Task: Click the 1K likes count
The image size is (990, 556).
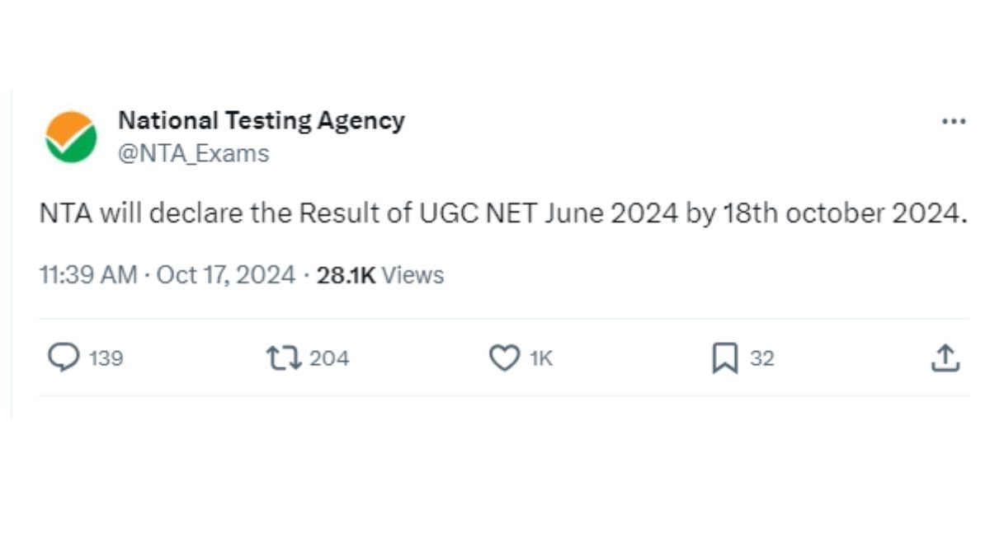Action: click(x=540, y=358)
